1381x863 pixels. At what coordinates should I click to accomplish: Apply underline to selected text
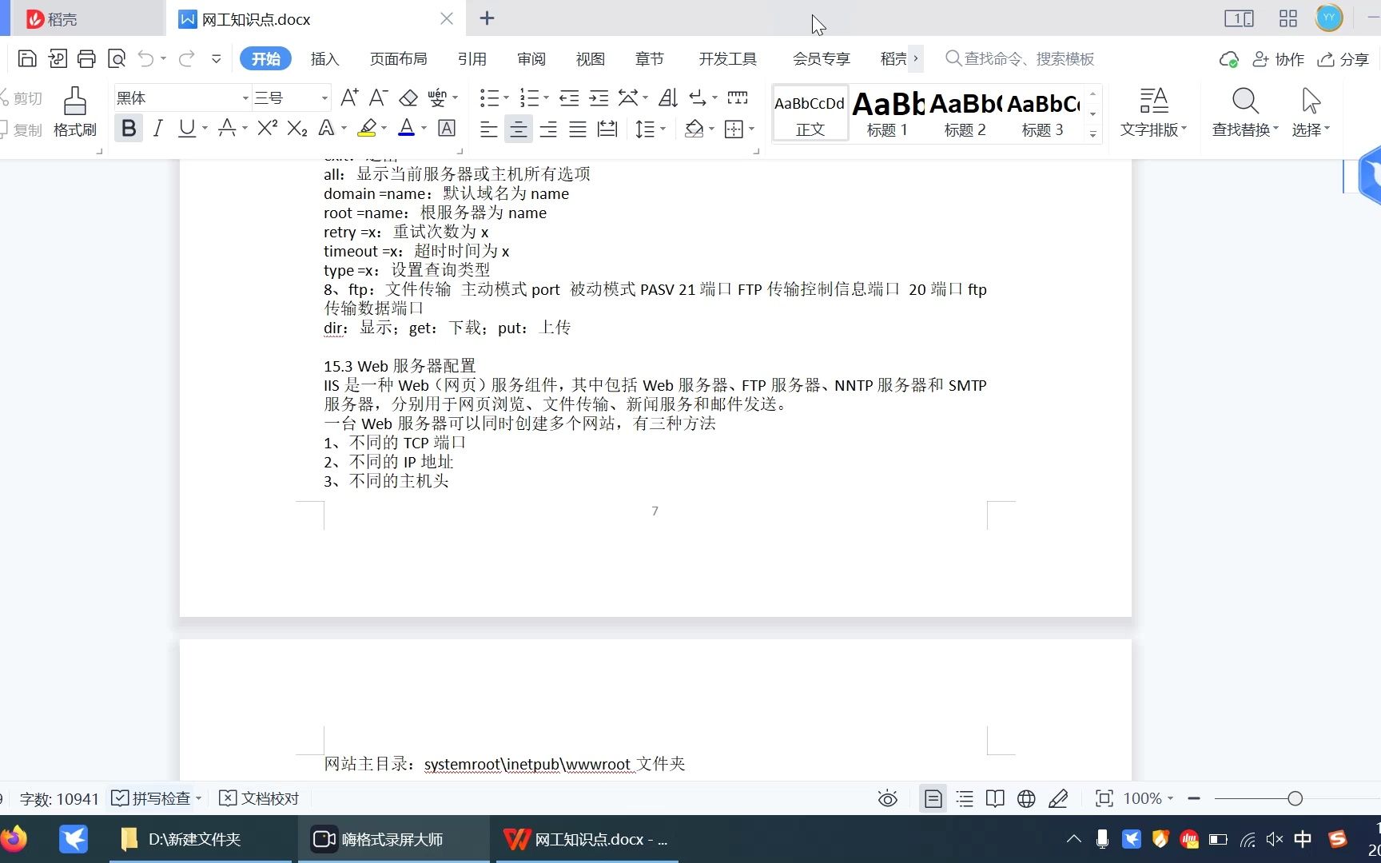pyautogui.click(x=186, y=128)
